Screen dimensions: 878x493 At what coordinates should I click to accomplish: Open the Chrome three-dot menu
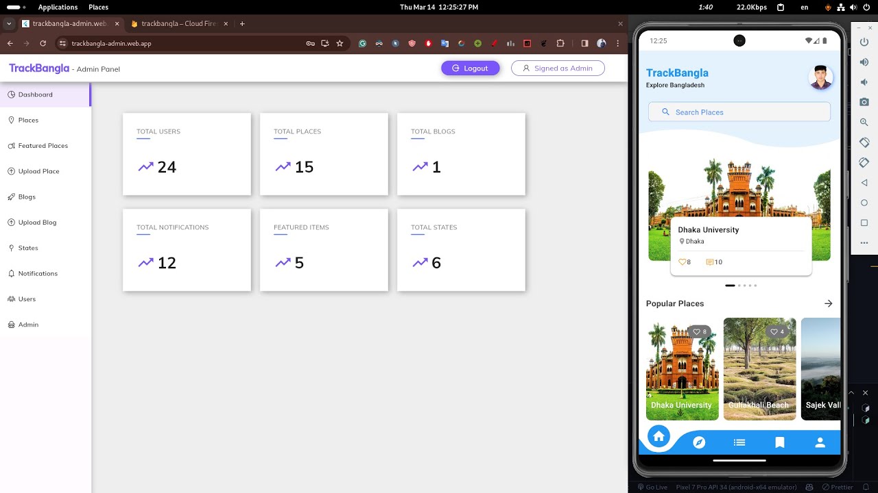click(617, 43)
